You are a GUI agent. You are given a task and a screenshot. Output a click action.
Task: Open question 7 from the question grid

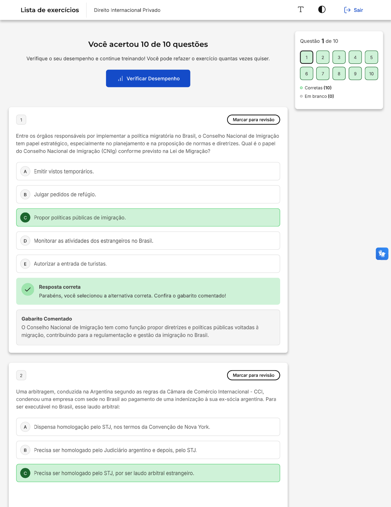coord(323,74)
